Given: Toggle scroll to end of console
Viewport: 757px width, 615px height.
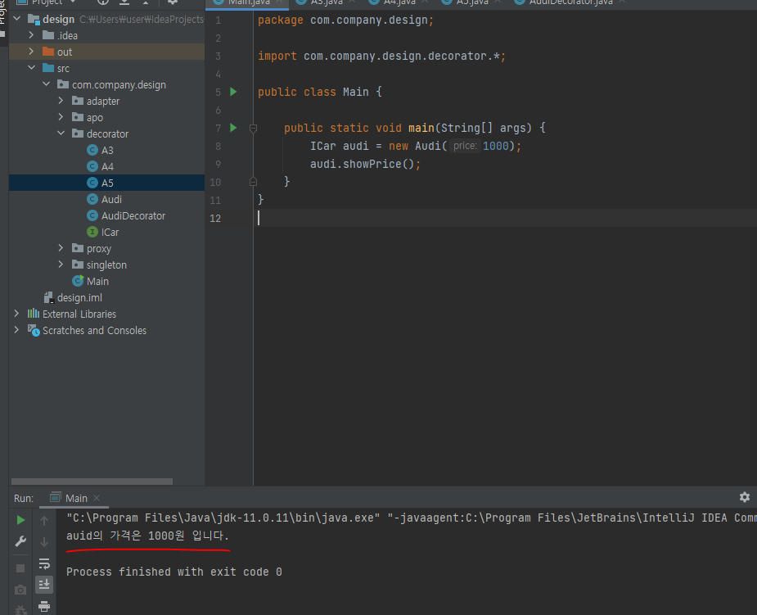Looking at the screenshot, I should 44,585.
